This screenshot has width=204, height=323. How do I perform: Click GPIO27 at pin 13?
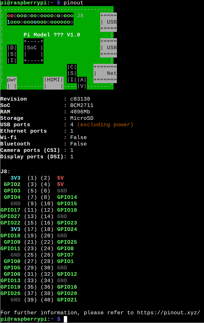click(10, 216)
